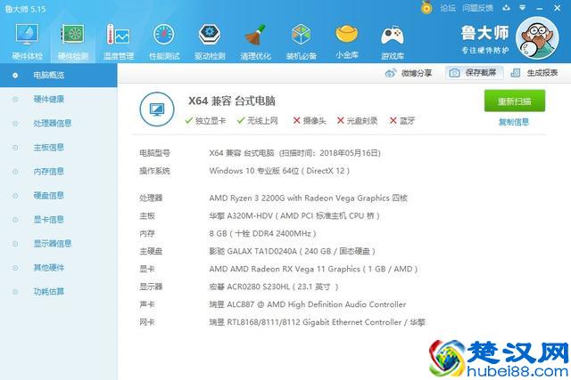Open 游戏库 gamepad icon
The height and width of the screenshot is (380, 571).
pyautogui.click(x=393, y=41)
